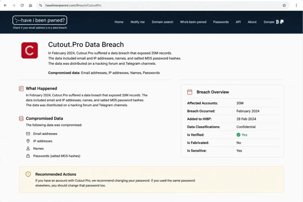The height and width of the screenshot is (202, 303).
Task: Click the Compromised Data database icon
Action: tap(21, 119)
